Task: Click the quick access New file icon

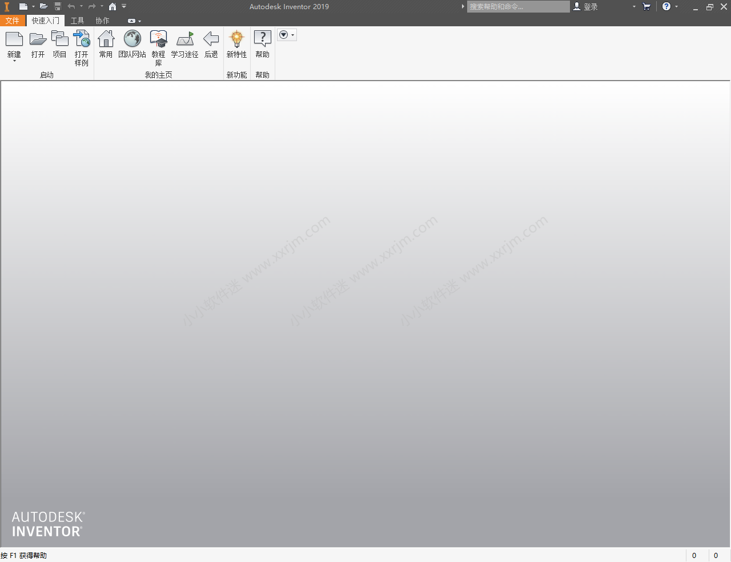Action: coord(23,7)
